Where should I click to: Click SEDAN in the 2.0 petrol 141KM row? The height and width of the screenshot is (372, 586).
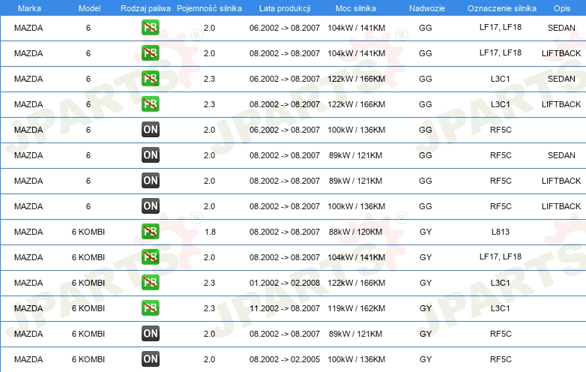[x=561, y=28]
